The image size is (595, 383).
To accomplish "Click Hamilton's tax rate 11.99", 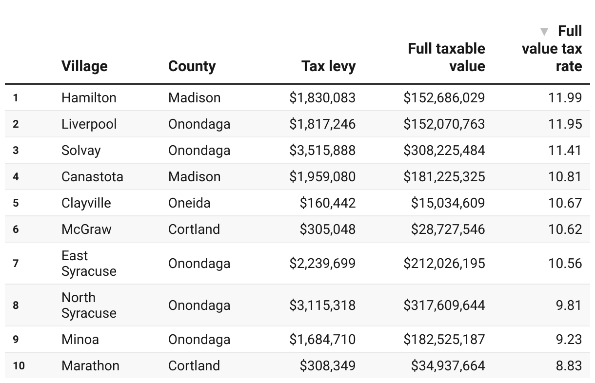I will [565, 97].
